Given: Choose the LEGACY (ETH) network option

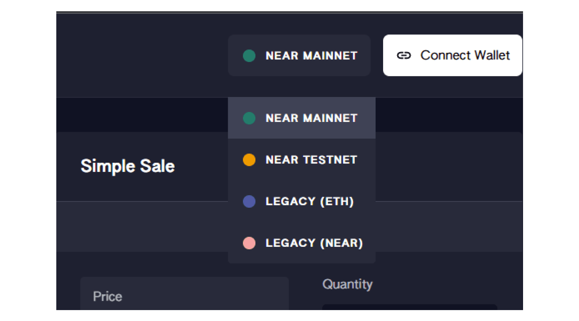Looking at the screenshot, I should coord(301,201).
